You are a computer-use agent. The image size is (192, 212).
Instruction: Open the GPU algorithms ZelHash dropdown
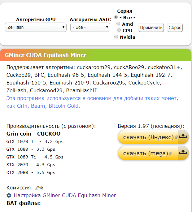[x=36, y=27]
